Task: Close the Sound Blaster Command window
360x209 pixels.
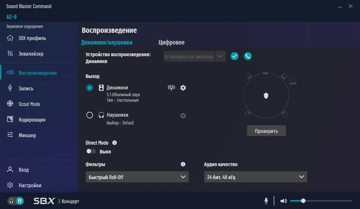Action: pyautogui.click(x=350, y=7)
